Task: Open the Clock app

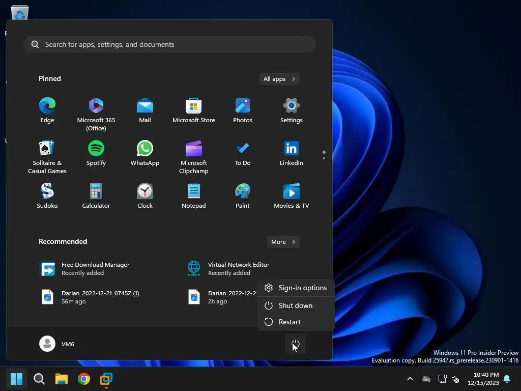Action: 145,196
